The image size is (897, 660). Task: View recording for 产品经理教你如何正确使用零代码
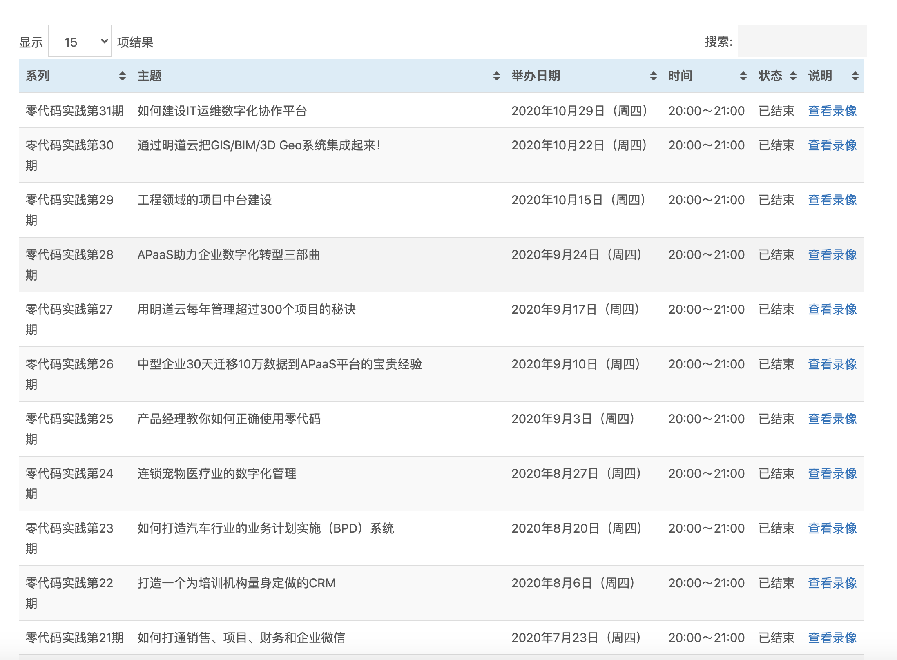[x=832, y=419]
